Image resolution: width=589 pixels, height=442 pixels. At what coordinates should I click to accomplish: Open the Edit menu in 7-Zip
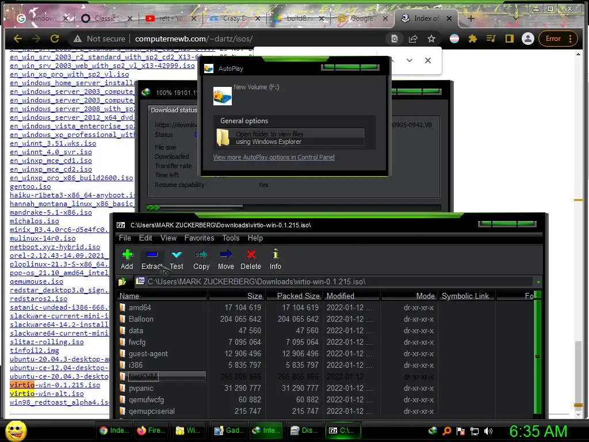click(146, 238)
